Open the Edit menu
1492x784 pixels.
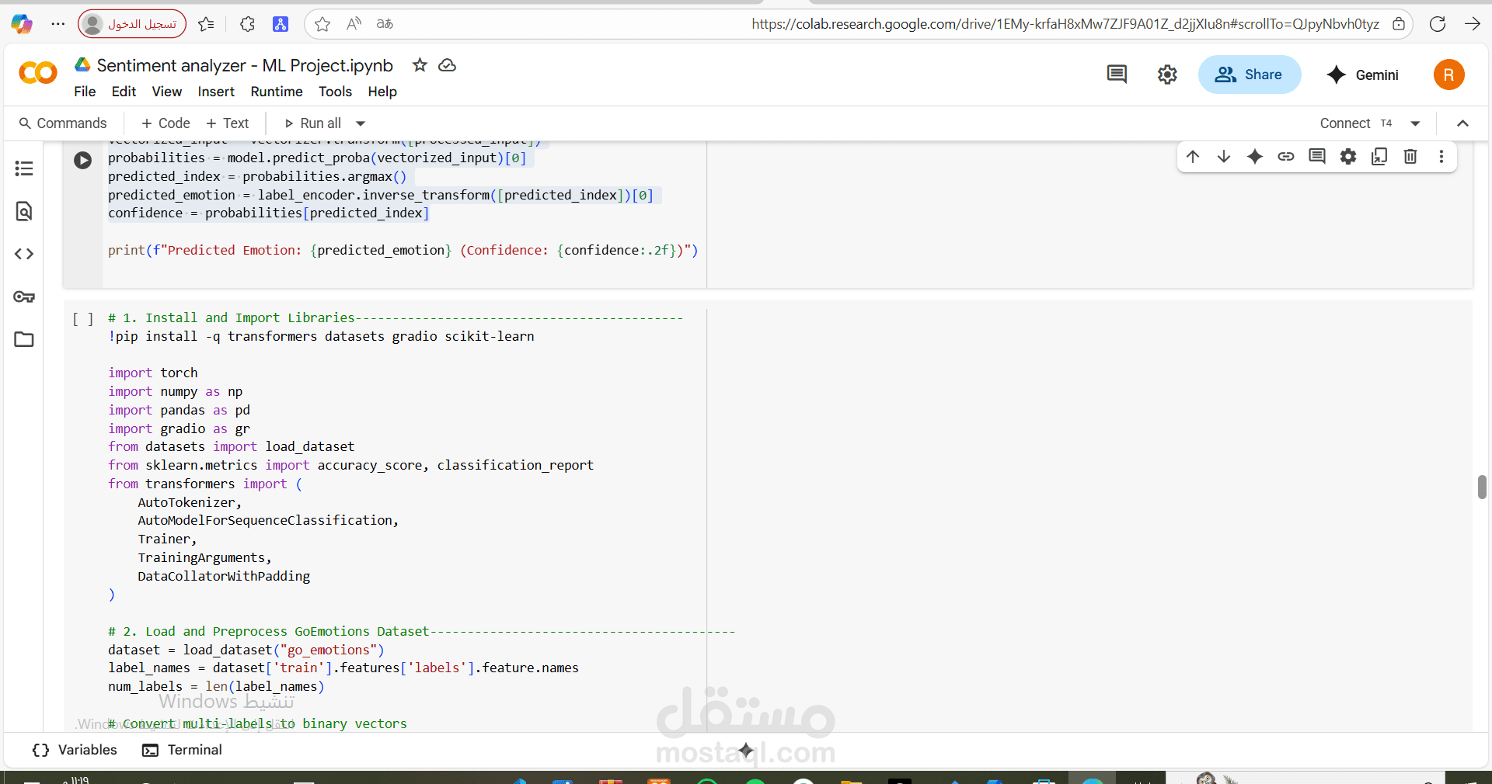point(124,92)
